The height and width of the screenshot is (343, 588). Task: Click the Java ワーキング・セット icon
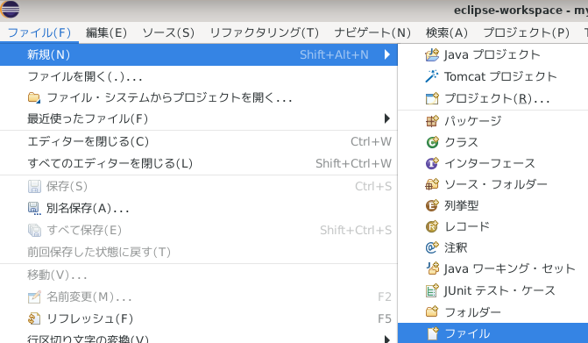tap(432, 268)
